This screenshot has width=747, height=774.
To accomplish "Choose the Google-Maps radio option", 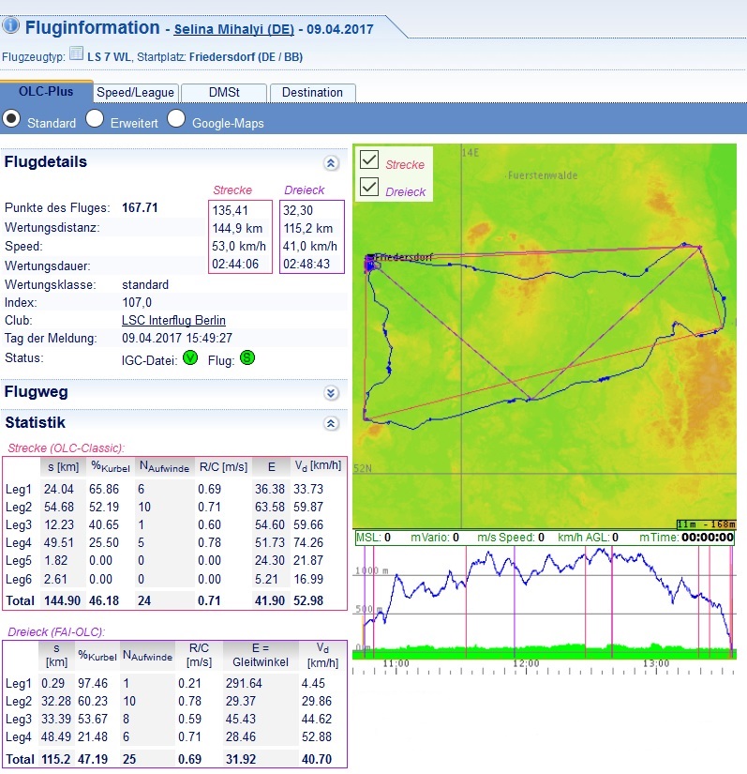I will click(176, 119).
